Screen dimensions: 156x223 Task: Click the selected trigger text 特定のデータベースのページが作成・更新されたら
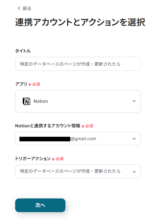70,171
